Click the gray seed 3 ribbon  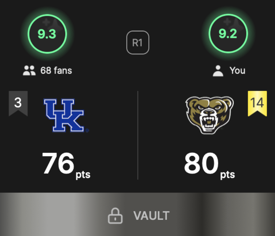coord(18,103)
